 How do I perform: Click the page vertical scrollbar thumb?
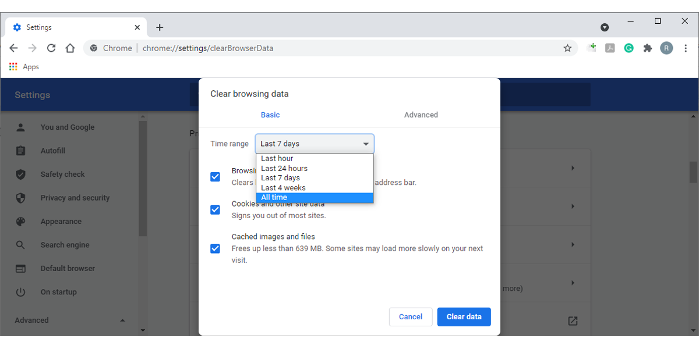click(693, 172)
